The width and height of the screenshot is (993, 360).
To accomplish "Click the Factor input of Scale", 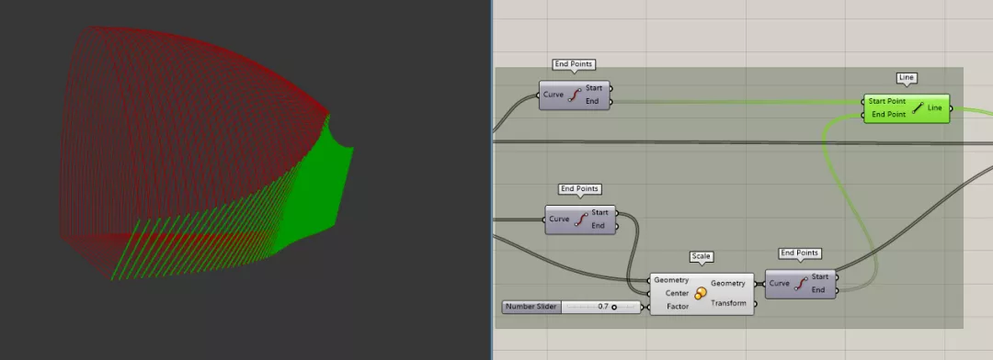I will pyautogui.click(x=678, y=306).
